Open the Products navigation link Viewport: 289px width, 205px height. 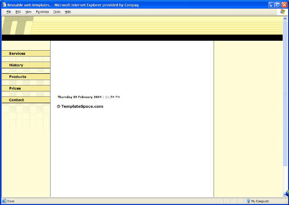pyautogui.click(x=18, y=76)
